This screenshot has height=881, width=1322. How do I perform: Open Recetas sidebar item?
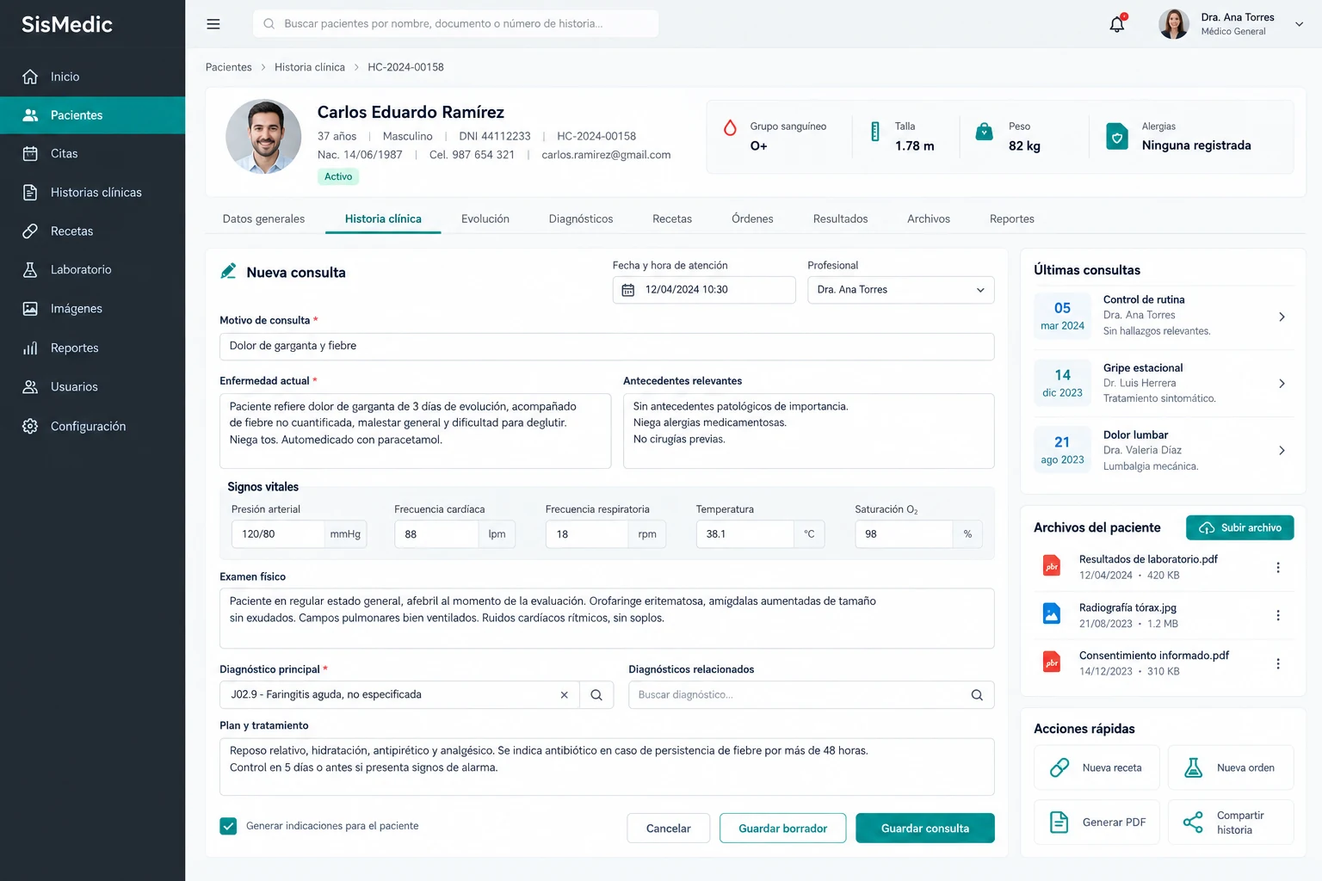(x=92, y=231)
